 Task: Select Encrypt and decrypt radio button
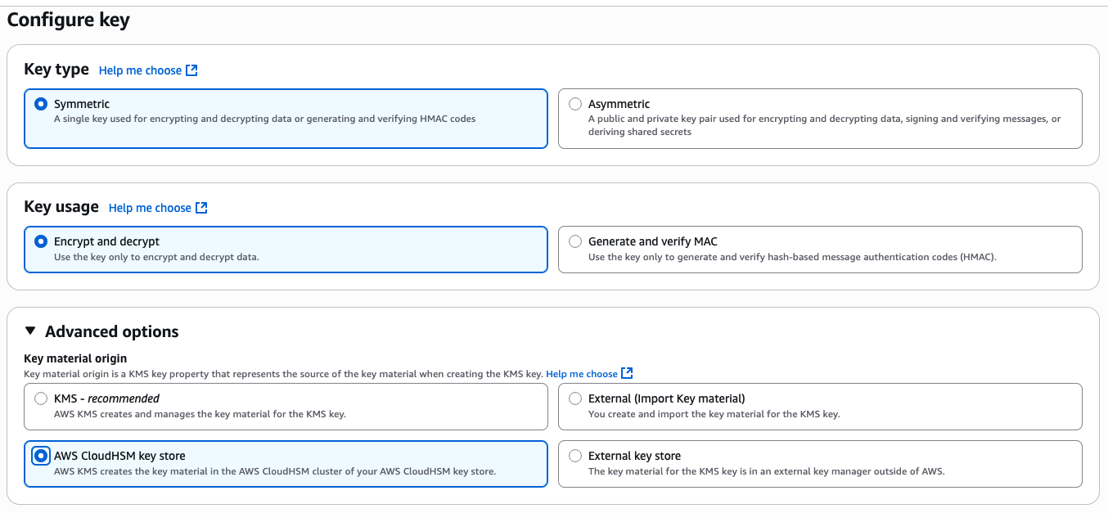(x=41, y=241)
